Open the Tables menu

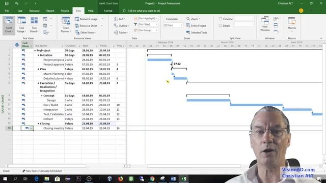point(121,33)
